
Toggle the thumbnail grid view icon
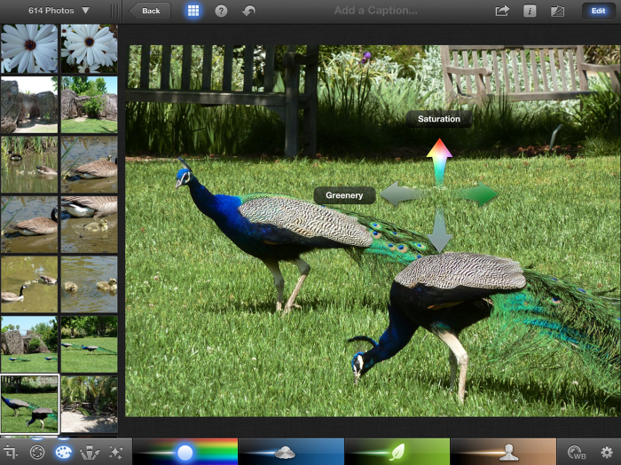tap(193, 11)
